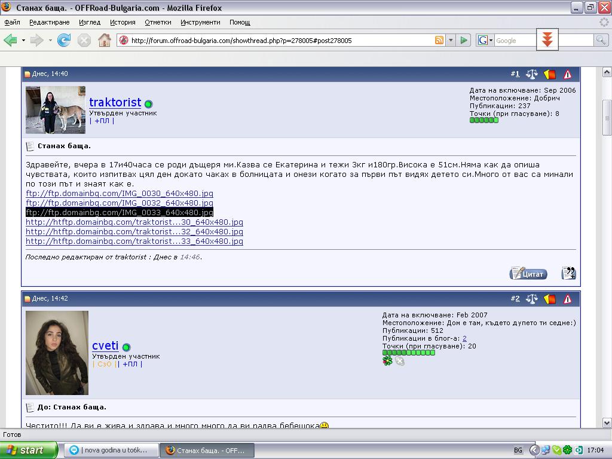Open the Forward history dropdown arrow
Screen dimensions: 612x459
(50, 40)
